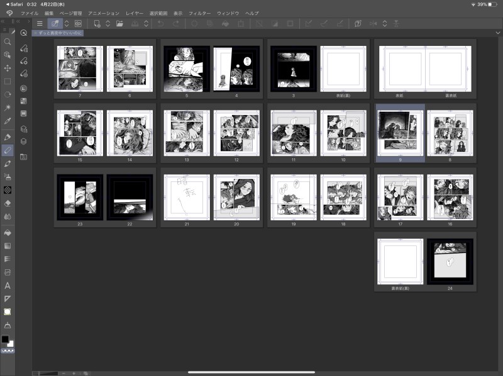This screenshot has height=376, width=503.
Task: Select the Correct line dust tool
Action: [8, 325]
